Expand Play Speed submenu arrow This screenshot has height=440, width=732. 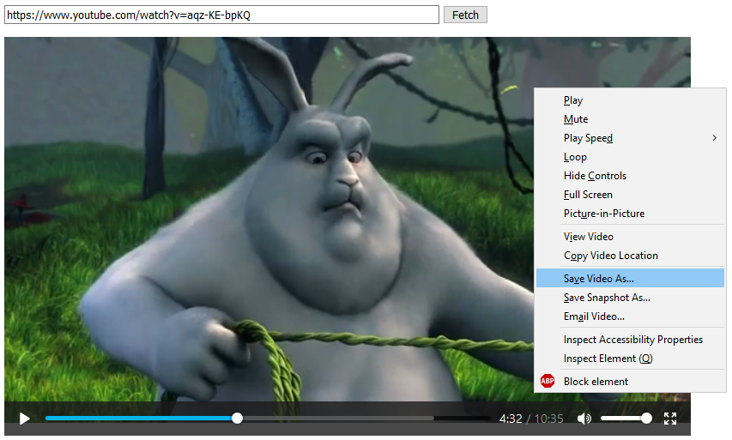(x=714, y=138)
